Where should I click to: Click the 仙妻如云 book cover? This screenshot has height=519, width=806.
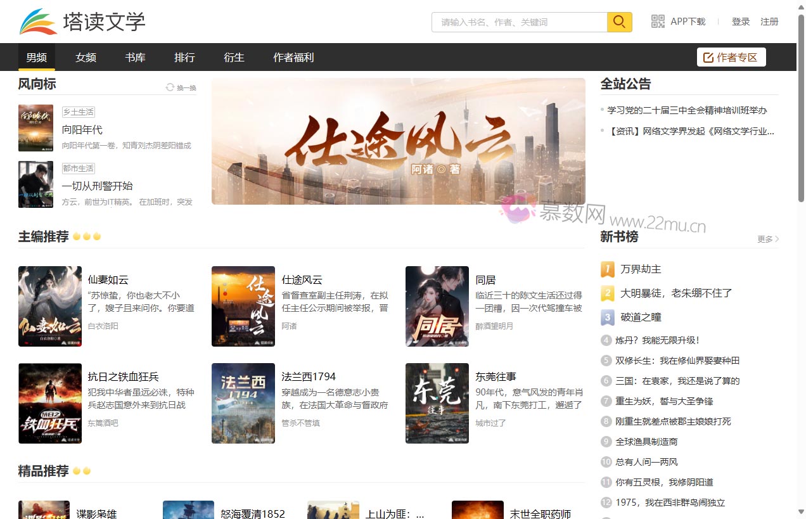click(x=50, y=306)
